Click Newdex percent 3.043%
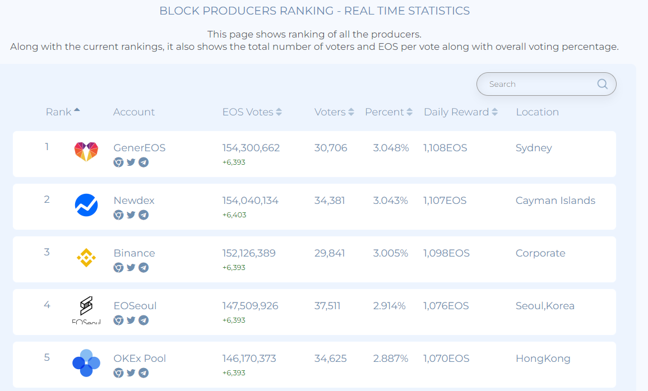Image resolution: width=648 pixels, height=391 pixels. [x=391, y=201]
